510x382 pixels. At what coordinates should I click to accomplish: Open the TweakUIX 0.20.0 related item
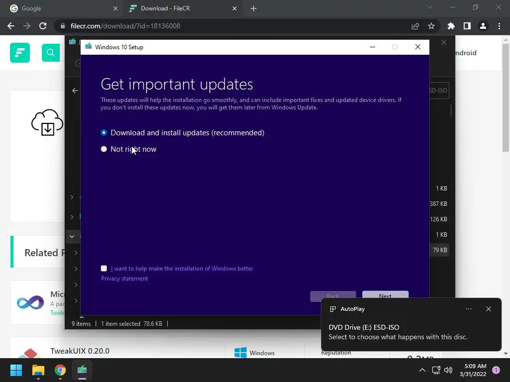[80, 351]
